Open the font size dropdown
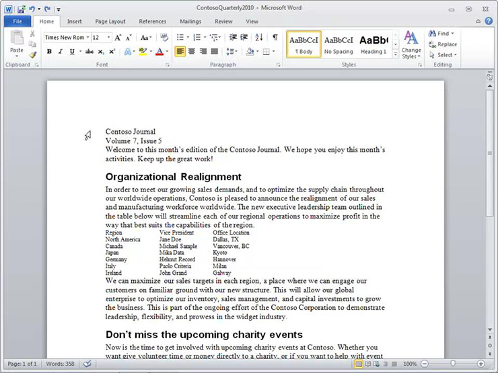The height and width of the screenshot is (373, 498). (108, 38)
